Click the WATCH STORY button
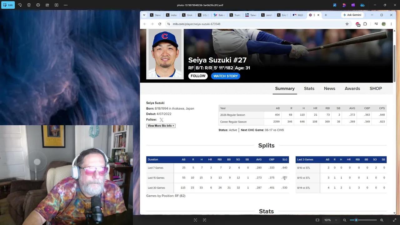This screenshot has width=400, height=225. [x=226, y=76]
